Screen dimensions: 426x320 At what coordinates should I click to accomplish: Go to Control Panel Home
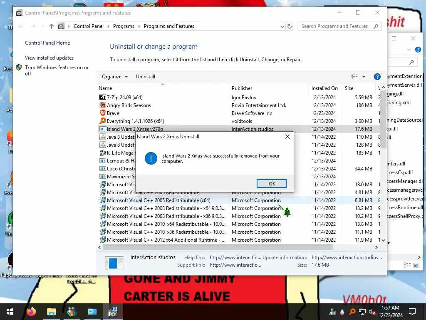(x=47, y=43)
